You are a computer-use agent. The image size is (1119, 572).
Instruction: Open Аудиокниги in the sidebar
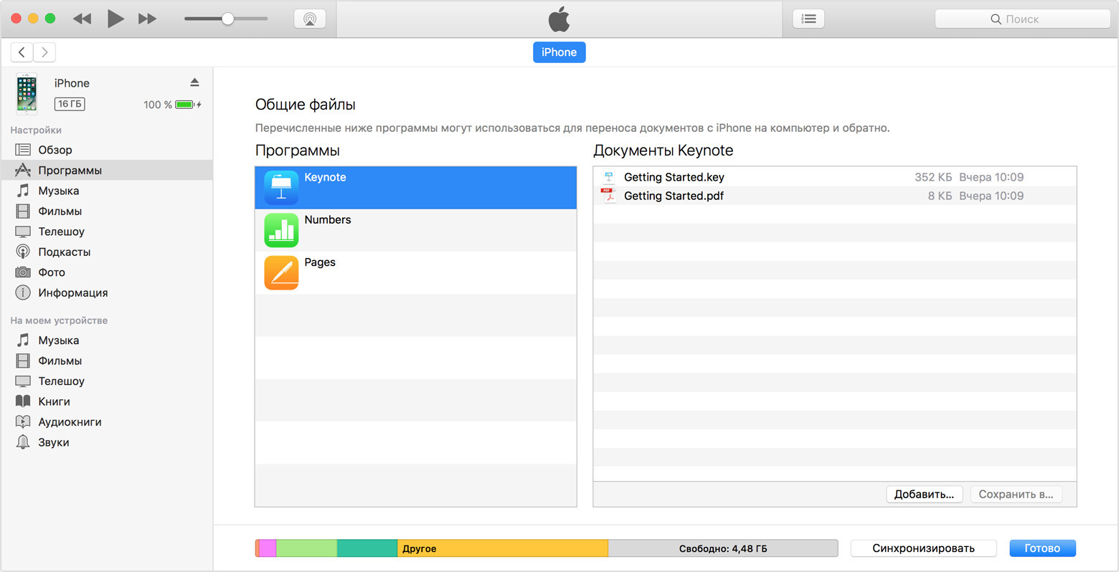pos(106,422)
